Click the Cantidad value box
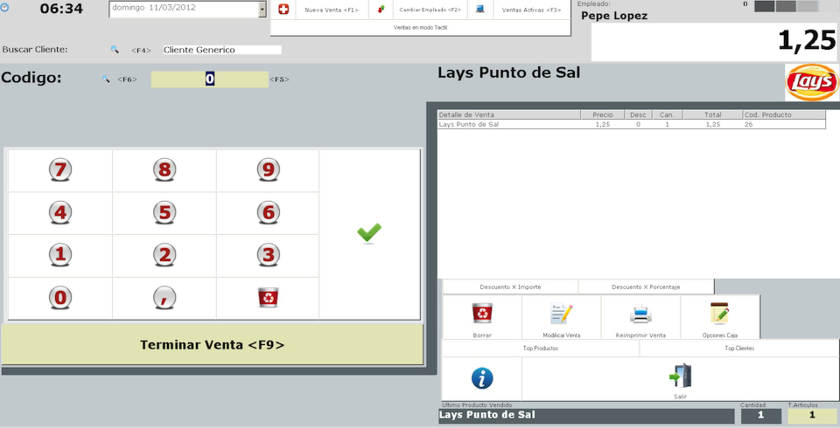The image size is (840, 428). point(761,416)
